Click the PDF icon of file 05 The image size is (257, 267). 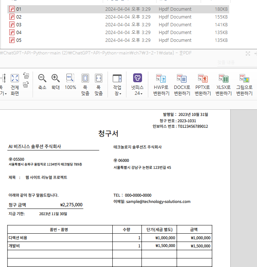coord(12,40)
